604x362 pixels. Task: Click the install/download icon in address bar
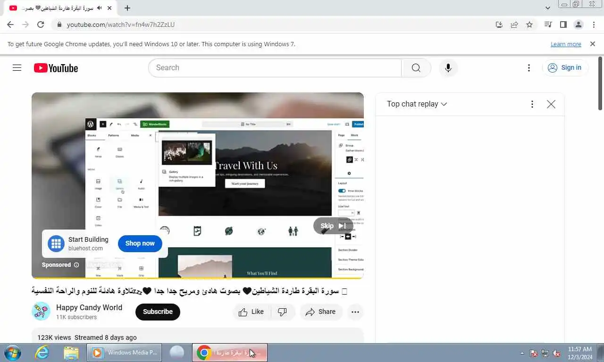click(x=499, y=25)
